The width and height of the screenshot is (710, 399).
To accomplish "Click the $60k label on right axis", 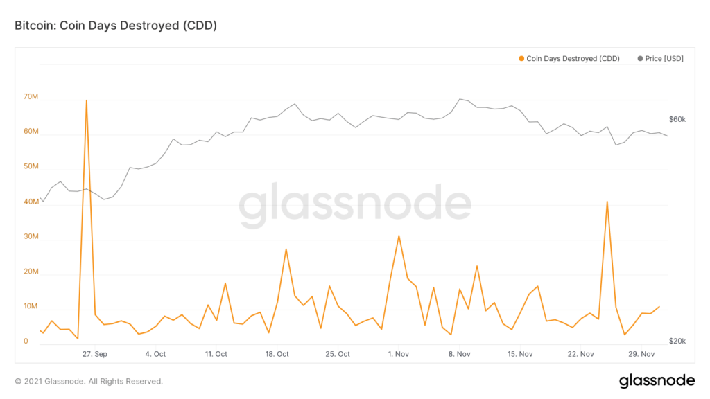I will pos(677,119).
